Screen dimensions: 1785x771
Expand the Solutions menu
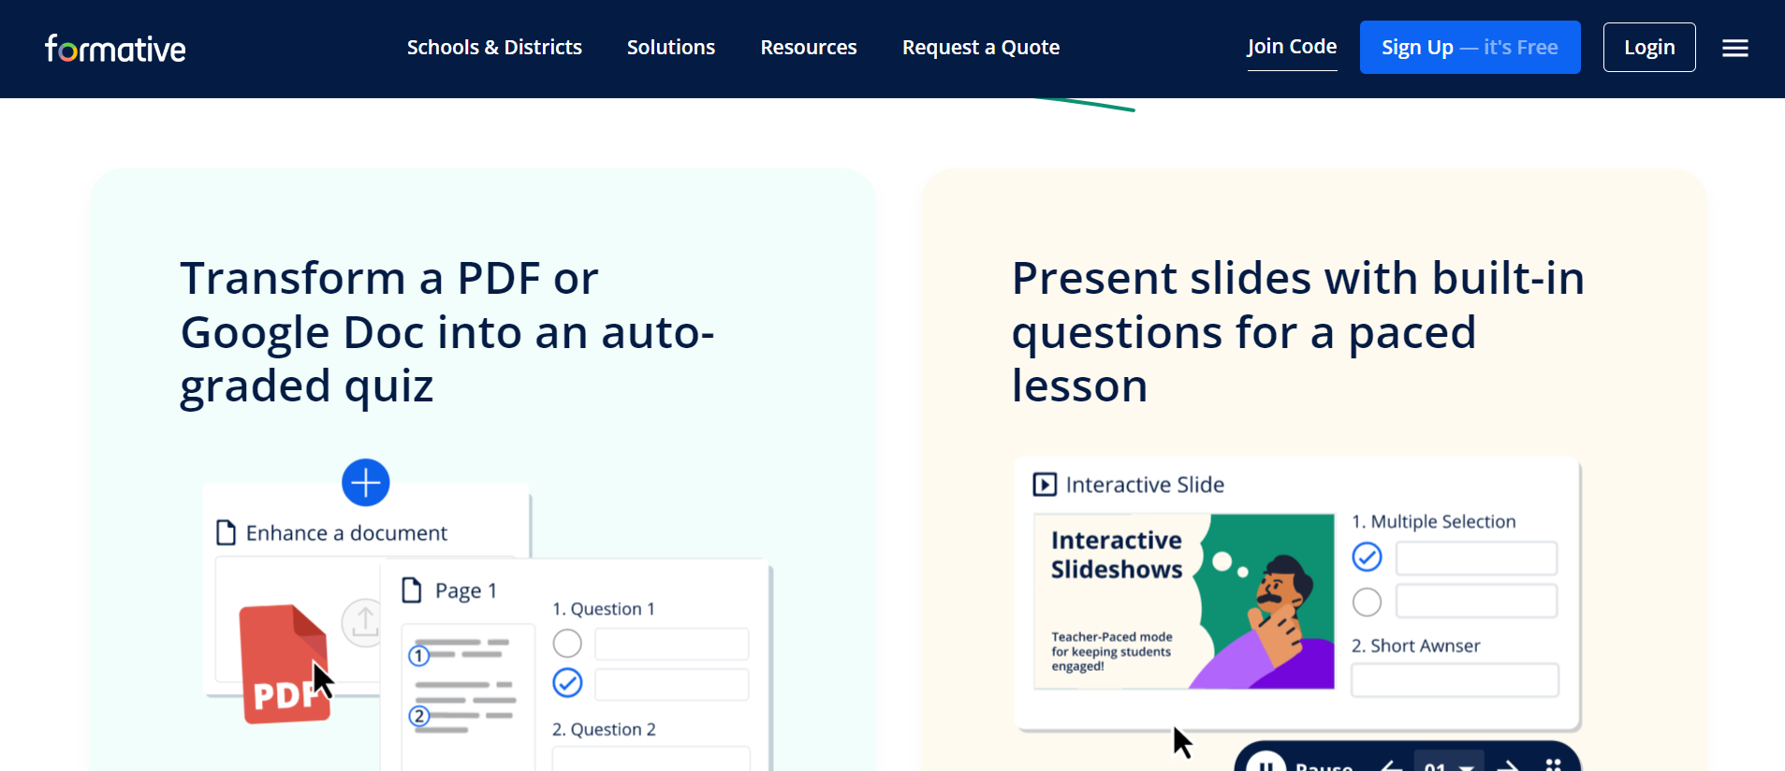pos(670,47)
